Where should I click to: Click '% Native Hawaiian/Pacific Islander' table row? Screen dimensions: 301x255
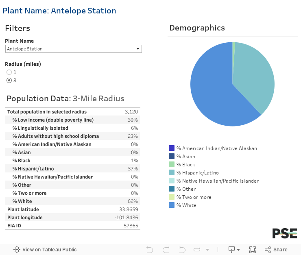coord(72,177)
